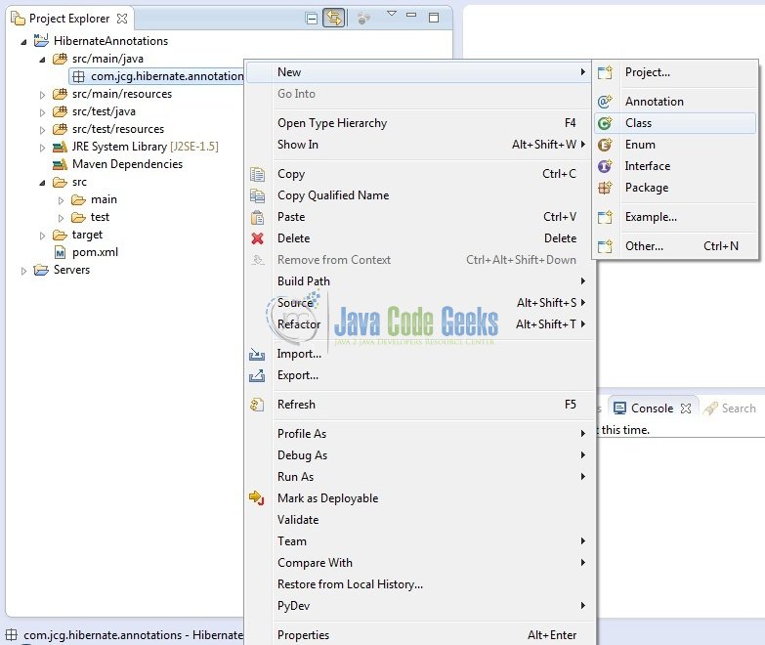Image resolution: width=765 pixels, height=645 pixels.
Task: Collapse the HibernateAnnotations project node
Action: pyautogui.click(x=23, y=42)
